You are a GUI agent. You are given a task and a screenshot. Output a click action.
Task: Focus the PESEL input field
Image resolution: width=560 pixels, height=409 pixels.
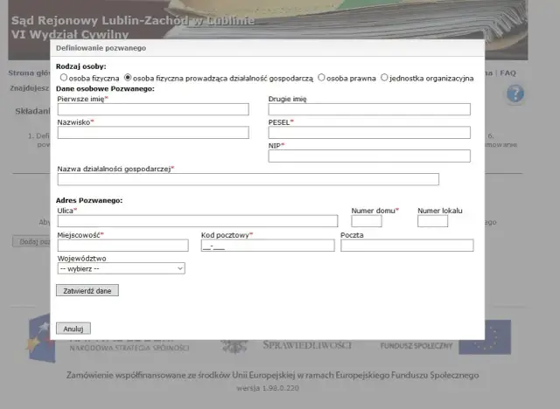pos(369,133)
